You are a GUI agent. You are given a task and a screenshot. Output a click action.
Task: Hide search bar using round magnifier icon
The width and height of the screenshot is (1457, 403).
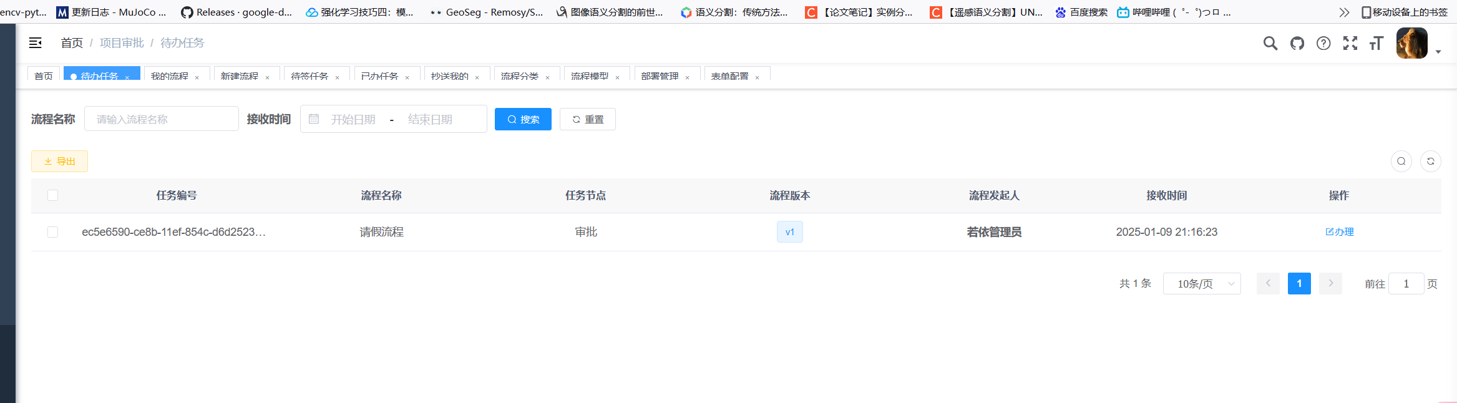click(x=1401, y=162)
